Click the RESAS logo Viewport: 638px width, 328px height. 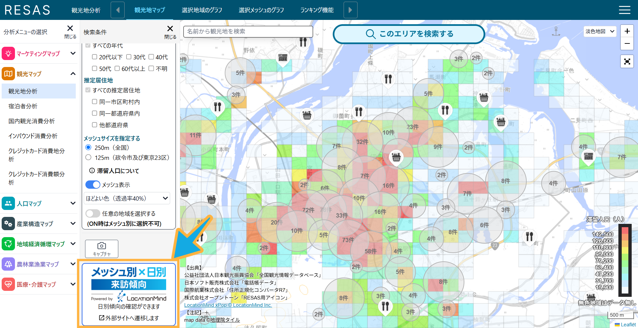28,10
